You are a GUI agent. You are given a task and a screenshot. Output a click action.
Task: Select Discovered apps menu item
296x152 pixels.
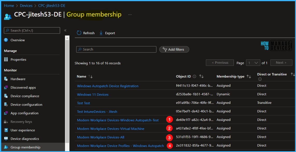tap(23, 88)
